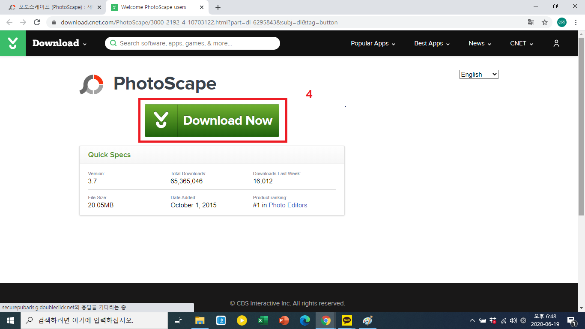Open the Windows notification center

pyautogui.click(x=572, y=320)
